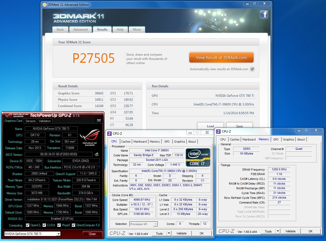The width and height of the screenshot is (326, 241).
Task: Open Memory tab in CPU-Z CPU window
Action: coord(155,142)
